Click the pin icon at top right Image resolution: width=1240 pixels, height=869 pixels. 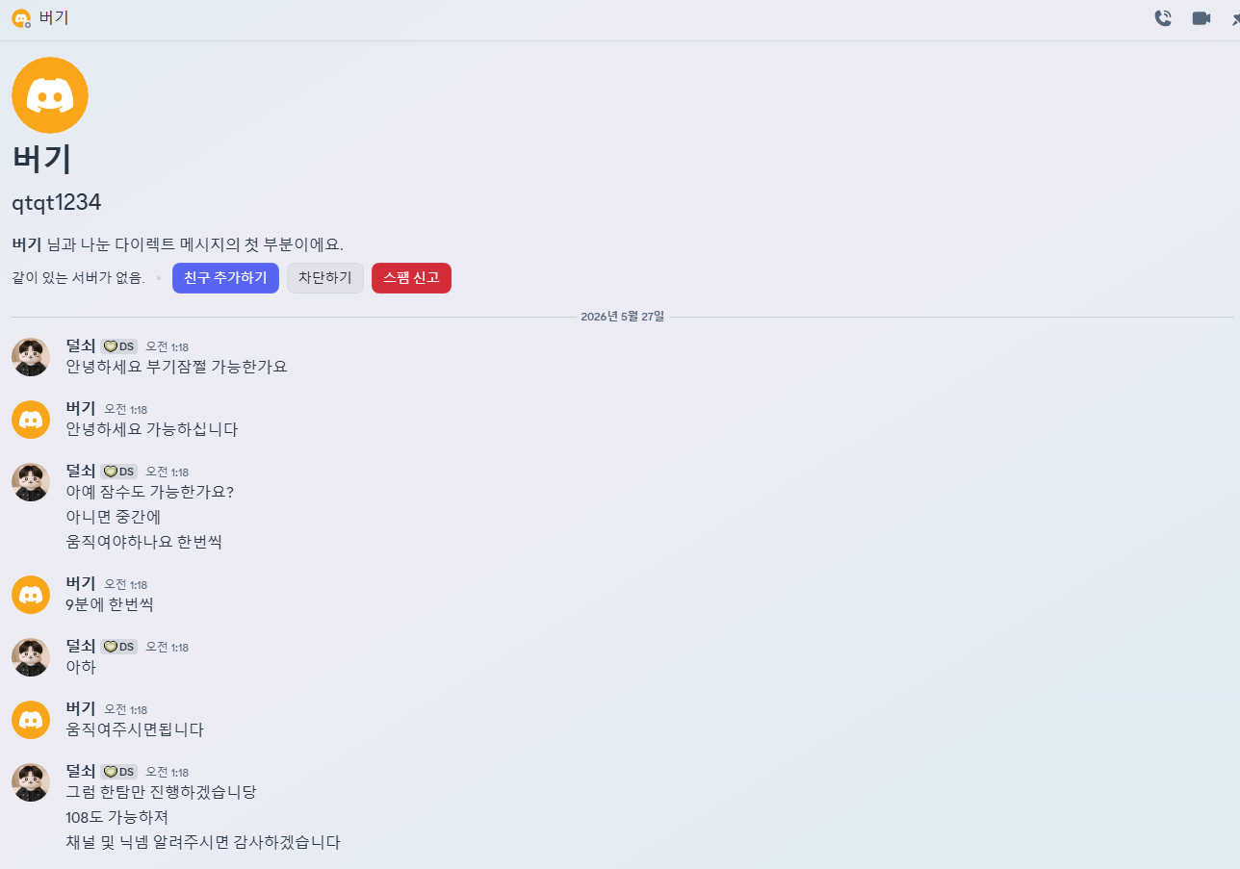[1235, 18]
